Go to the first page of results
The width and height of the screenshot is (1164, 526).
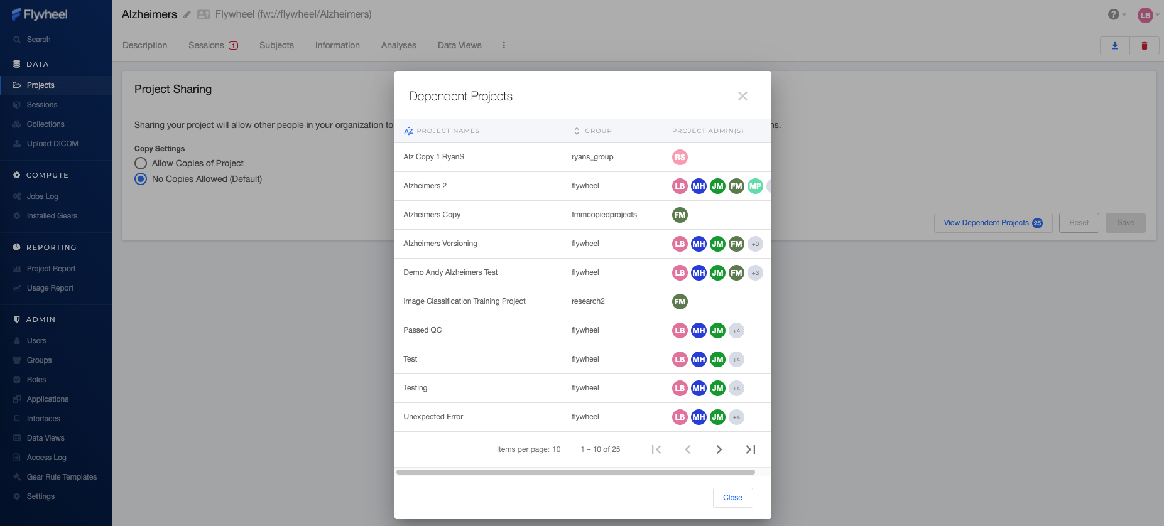pyautogui.click(x=656, y=449)
